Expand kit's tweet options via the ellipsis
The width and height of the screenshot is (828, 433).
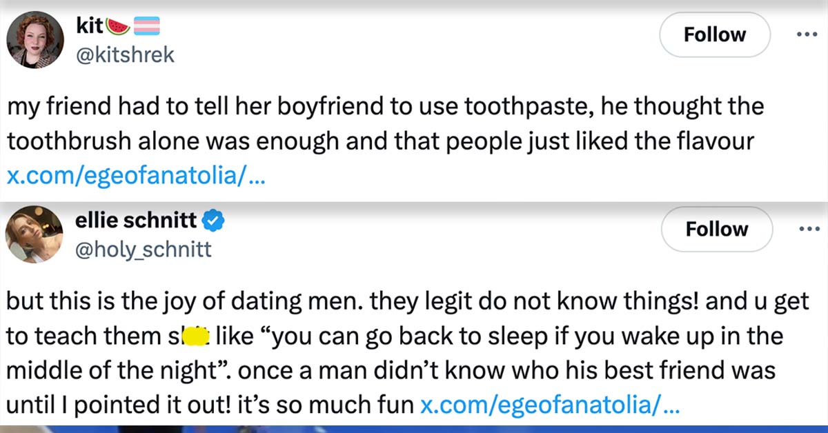(808, 34)
